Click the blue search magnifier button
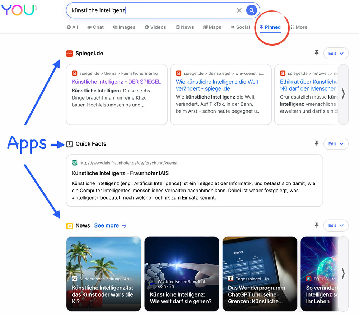Image resolution: width=359 pixels, height=316 pixels. point(251,10)
